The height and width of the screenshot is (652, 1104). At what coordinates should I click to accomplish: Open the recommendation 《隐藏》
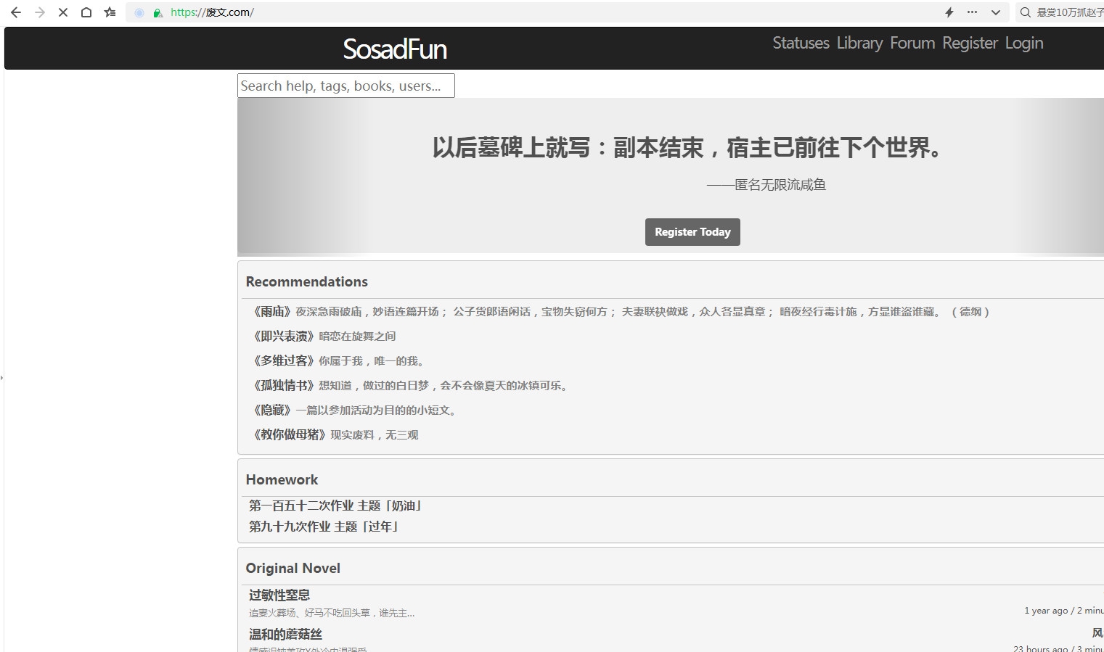tap(272, 410)
